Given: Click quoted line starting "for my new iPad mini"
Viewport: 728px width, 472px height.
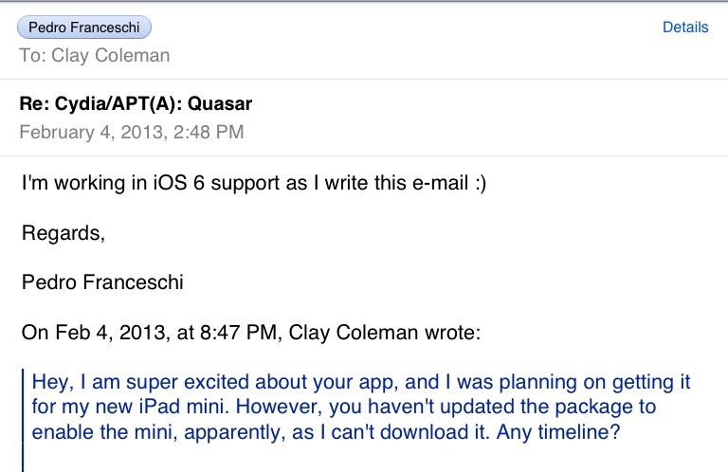Looking at the screenshot, I should (343, 407).
